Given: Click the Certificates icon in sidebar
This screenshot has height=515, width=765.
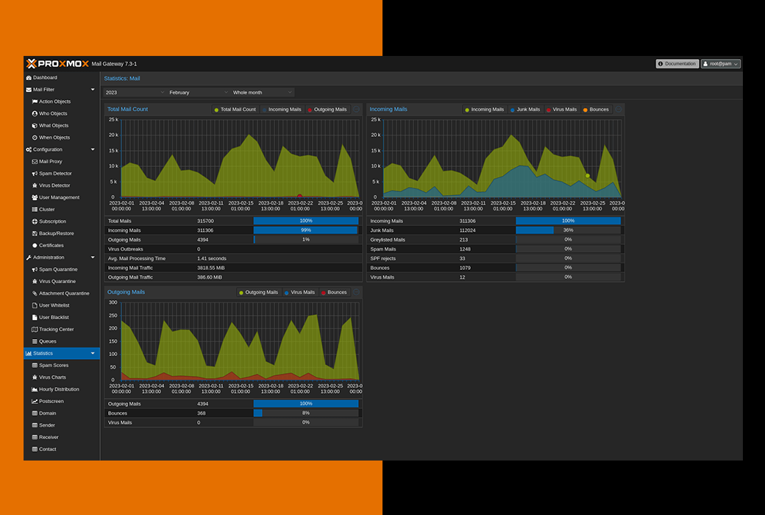Looking at the screenshot, I should point(35,245).
